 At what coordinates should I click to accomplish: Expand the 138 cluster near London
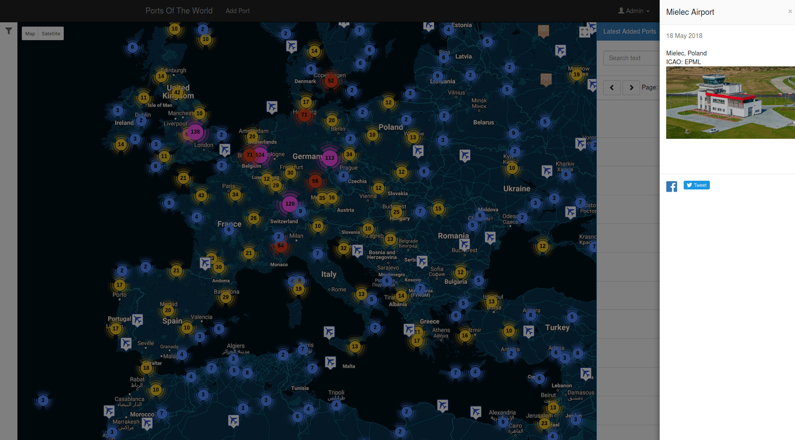[195, 131]
